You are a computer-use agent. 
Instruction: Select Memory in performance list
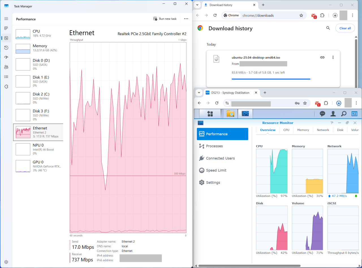tap(38, 48)
